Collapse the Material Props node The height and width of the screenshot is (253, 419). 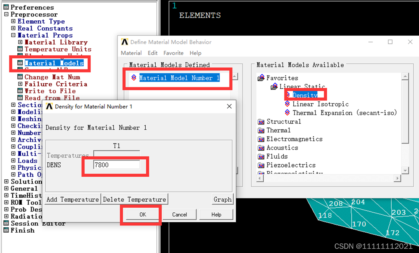click(x=13, y=35)
